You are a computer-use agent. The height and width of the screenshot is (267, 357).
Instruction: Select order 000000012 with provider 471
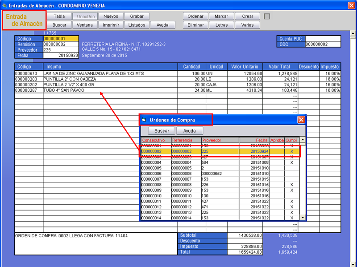click(220, 207)
